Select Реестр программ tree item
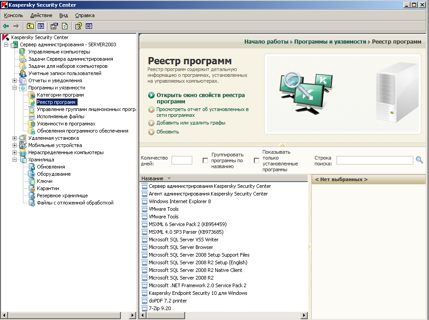429x320 pixels. coord(56,102)
